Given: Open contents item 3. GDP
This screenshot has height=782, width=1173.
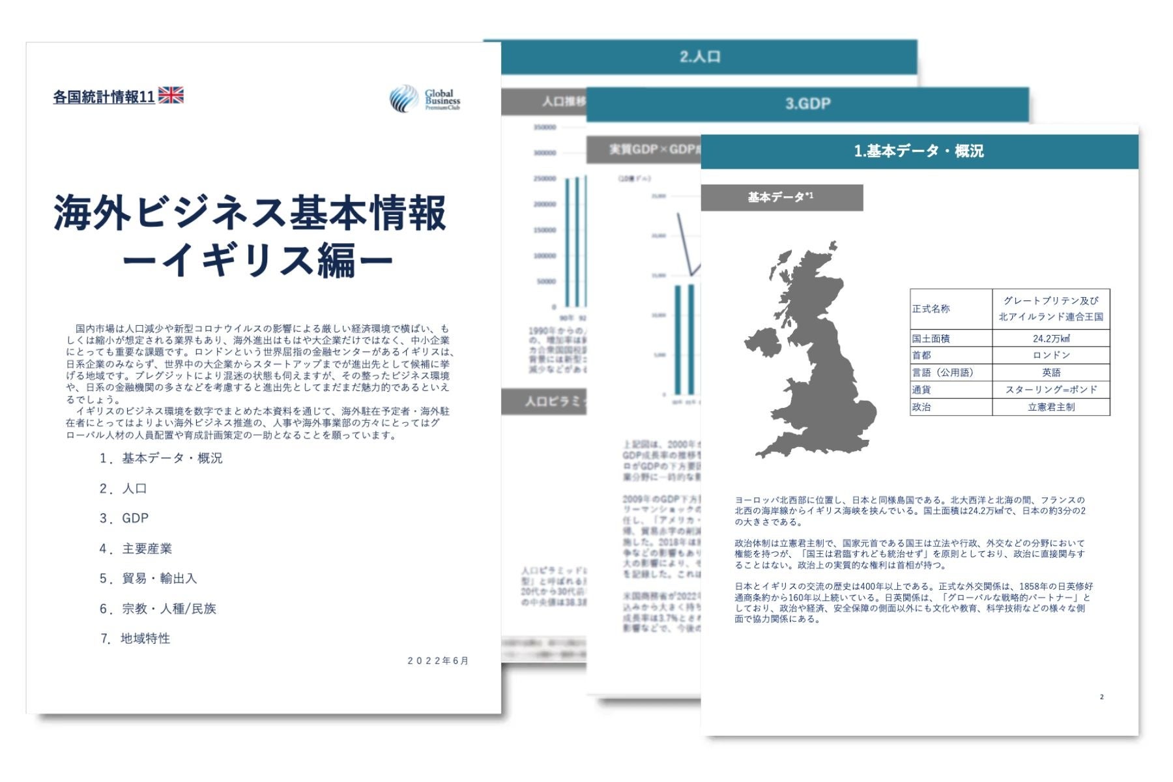Looking at the screenshot, I should (124, 518).
